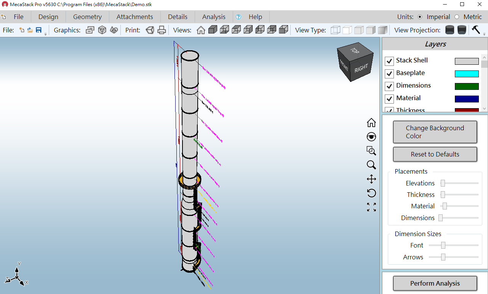488x294 pixels.
Task: Click the Home view icon in Views toolbar
Action: coord(201,30)
